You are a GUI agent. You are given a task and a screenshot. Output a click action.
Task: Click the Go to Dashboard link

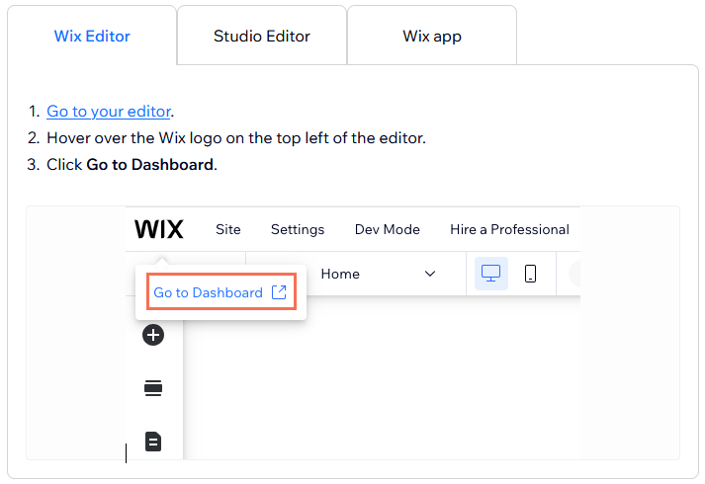pyautogui.click(x=220, y=292)
